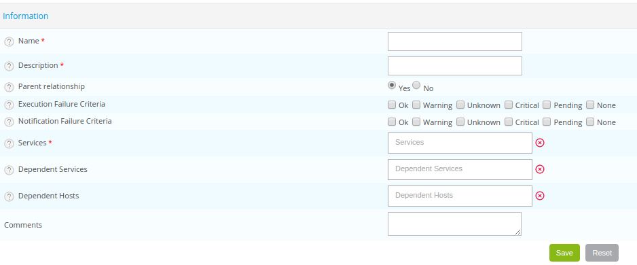Show help for Notification Failure Criteria
This screenshot has width=637, height=265.
point(9,122)
